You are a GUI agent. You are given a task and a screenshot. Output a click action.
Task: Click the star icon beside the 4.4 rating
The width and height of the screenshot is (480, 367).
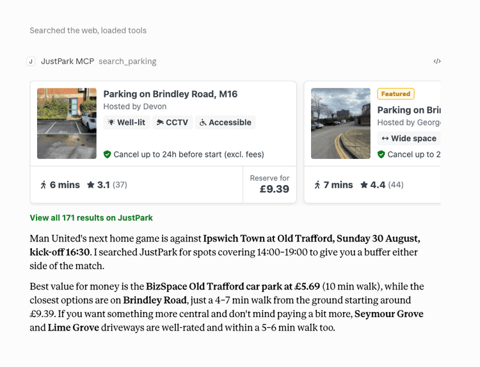tap(364, 184)
